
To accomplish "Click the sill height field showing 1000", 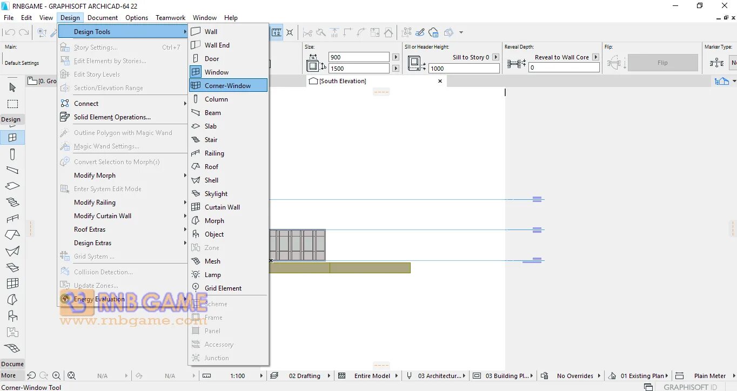I will pos(464,69).
